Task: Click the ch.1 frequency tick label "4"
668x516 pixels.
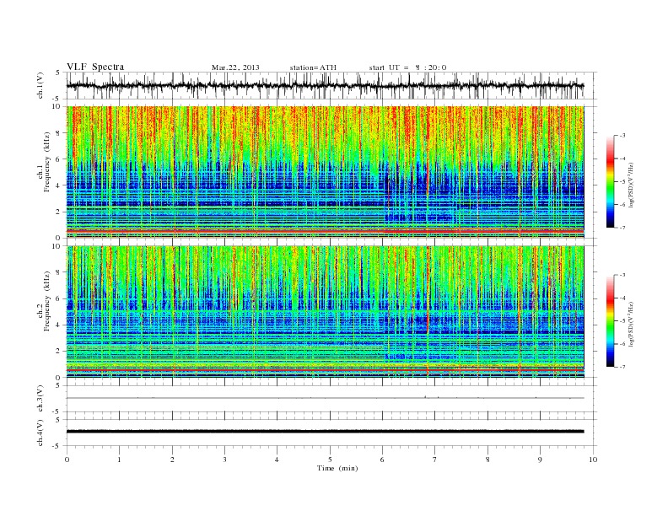Action: pyautogui.click(x=59, y=185)
